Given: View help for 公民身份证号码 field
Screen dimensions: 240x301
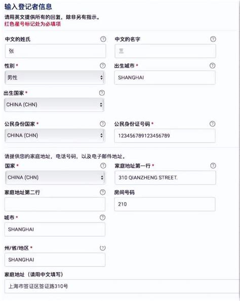Looking at the screenshot, I should (213, 124).
